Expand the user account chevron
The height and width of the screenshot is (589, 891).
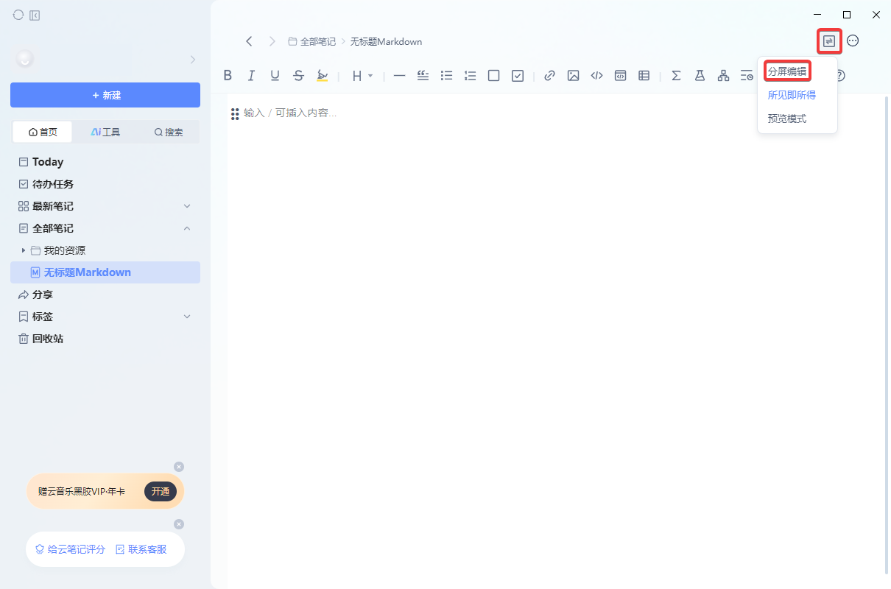pos(192,59)
